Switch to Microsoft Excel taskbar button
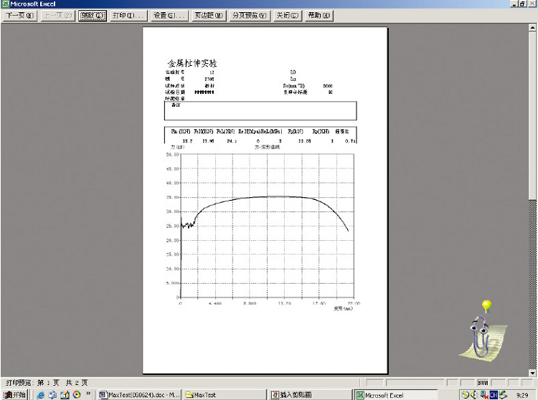The height and width of the screenshot is (400, 538). pos(396,395)
